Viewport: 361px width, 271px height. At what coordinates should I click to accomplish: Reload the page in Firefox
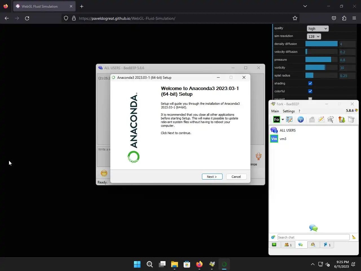click(27, 18)
